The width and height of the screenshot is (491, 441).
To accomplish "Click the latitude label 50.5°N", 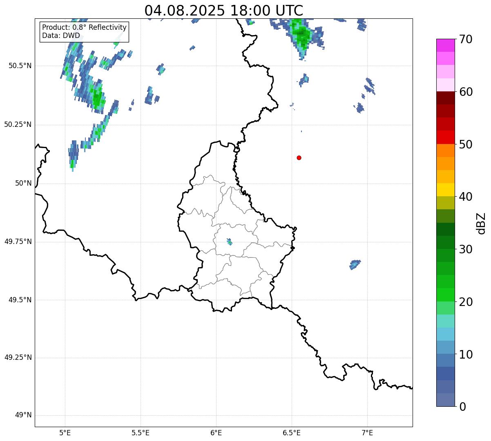I will [x=20, y=66].
